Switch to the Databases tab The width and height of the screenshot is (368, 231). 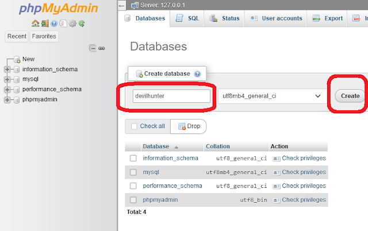tap(145, 18)
